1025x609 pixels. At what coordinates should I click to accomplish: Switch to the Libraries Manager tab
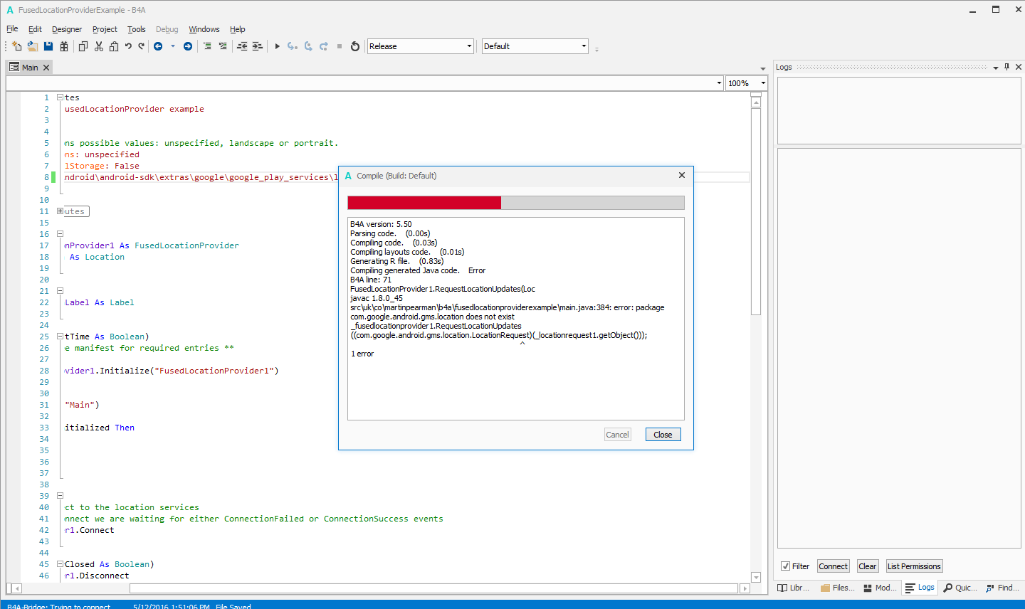pos(794,588)
